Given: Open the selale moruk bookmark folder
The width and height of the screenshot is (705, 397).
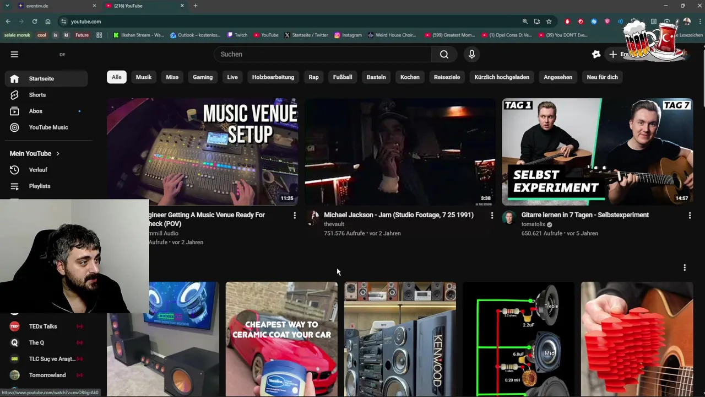Looking at the screenshot, I should [17, 35].
